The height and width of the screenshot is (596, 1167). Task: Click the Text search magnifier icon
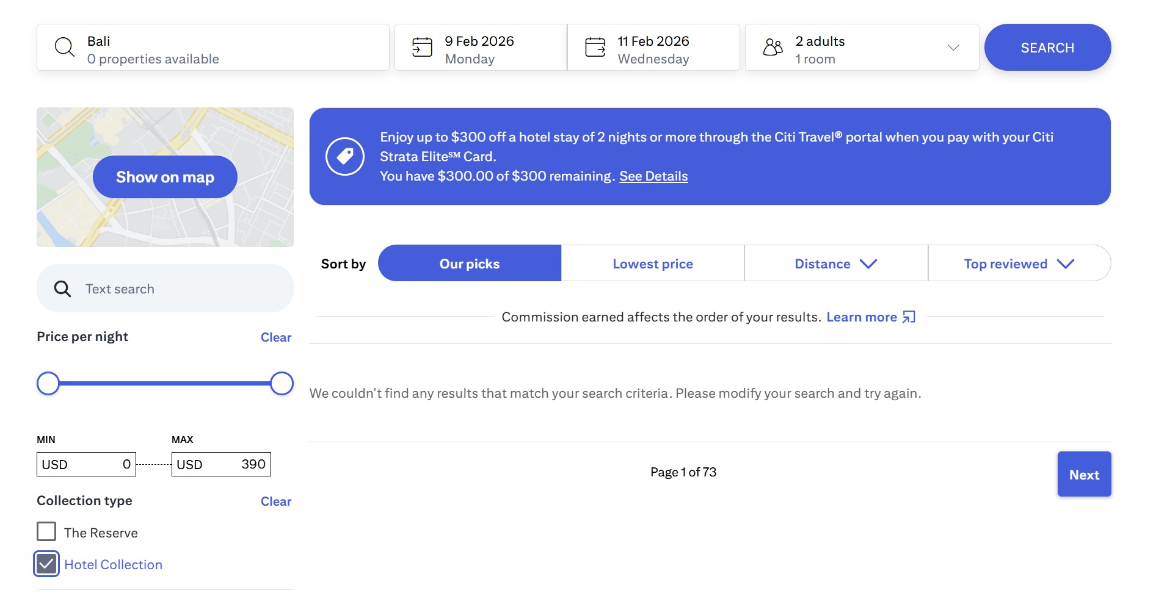tap(62, 289)
